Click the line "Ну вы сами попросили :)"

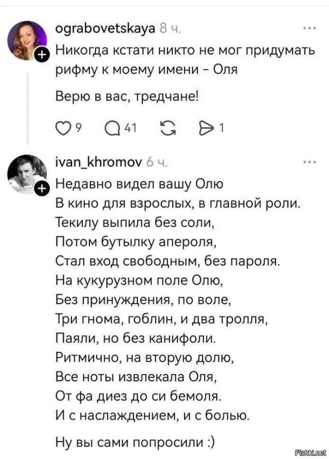135,441
